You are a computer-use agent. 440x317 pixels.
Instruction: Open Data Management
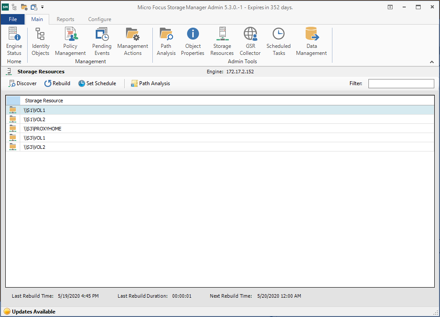(311, 41)
